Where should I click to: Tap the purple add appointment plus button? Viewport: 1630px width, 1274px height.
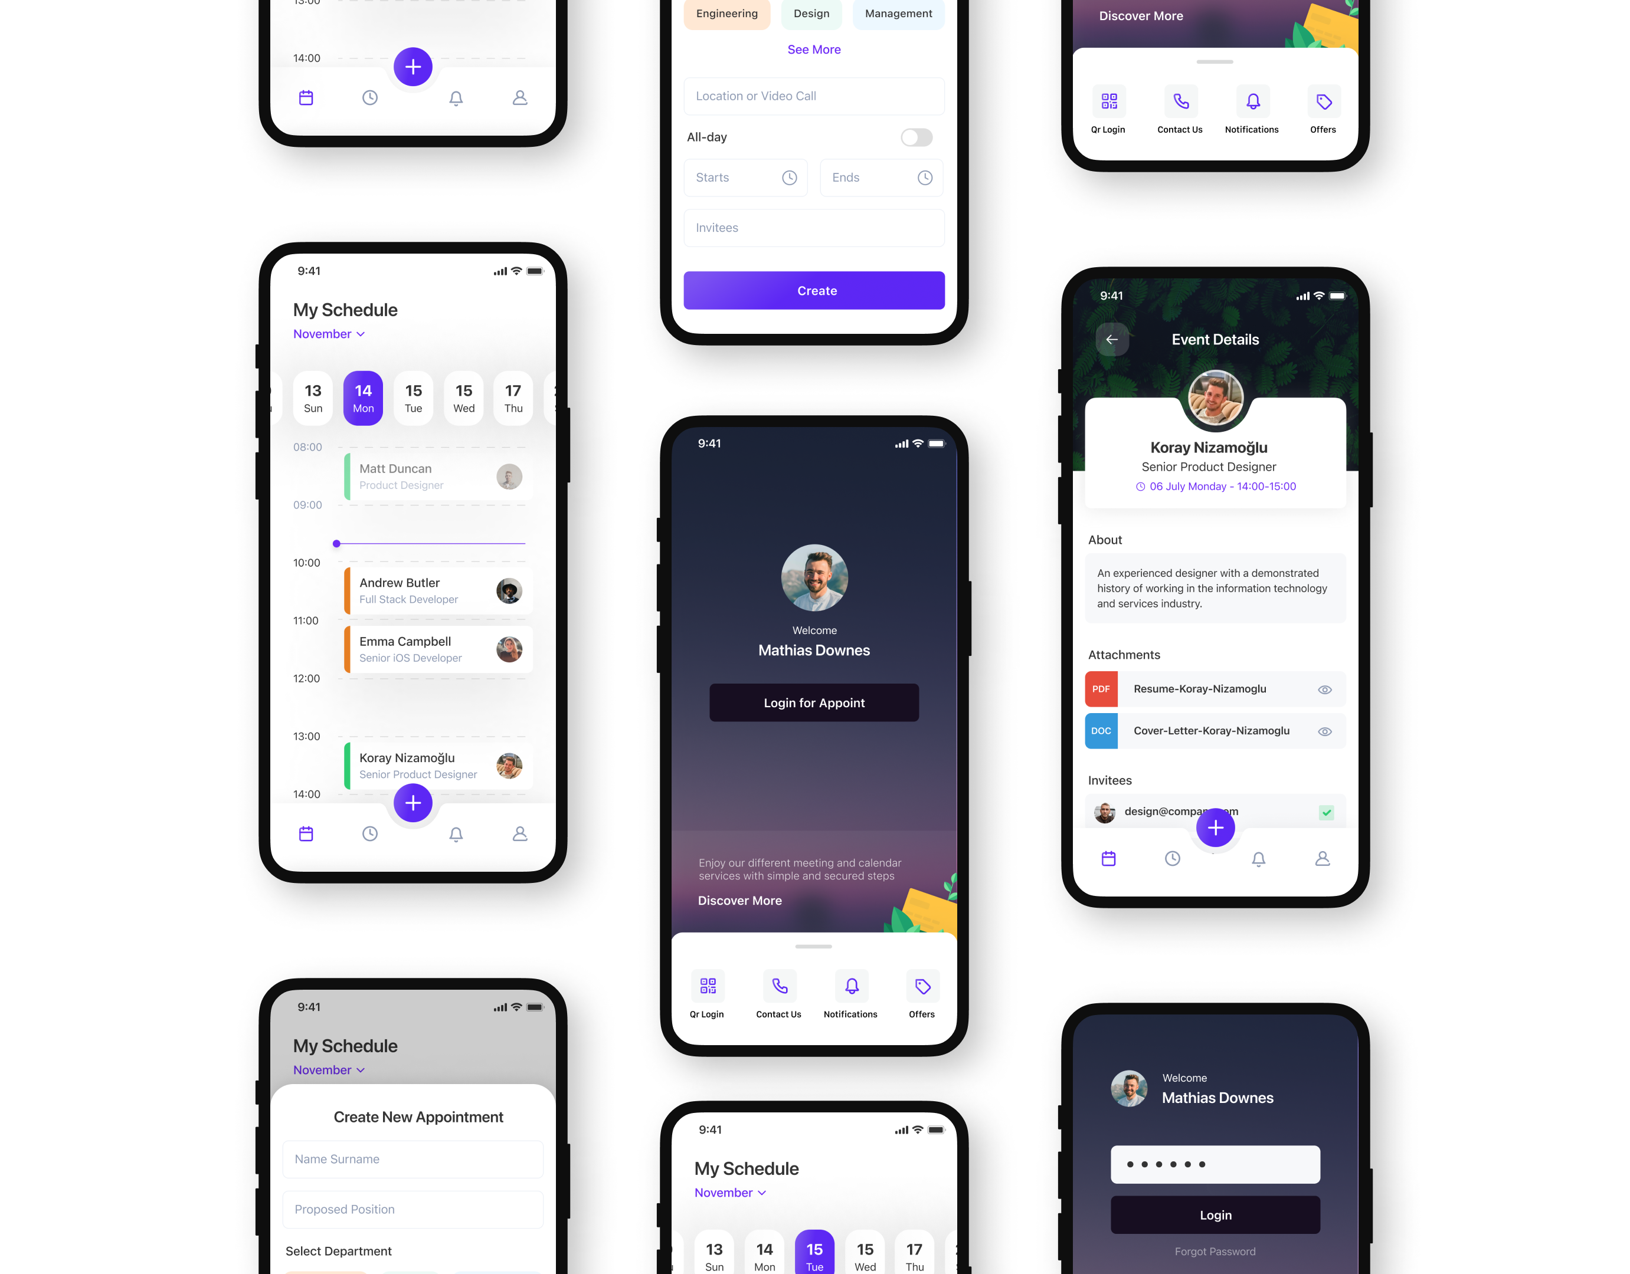tap(413, 802)
